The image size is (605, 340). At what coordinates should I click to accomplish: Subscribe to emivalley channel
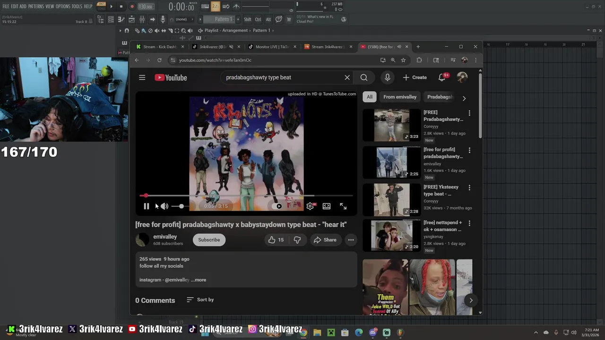pos(209,240)
